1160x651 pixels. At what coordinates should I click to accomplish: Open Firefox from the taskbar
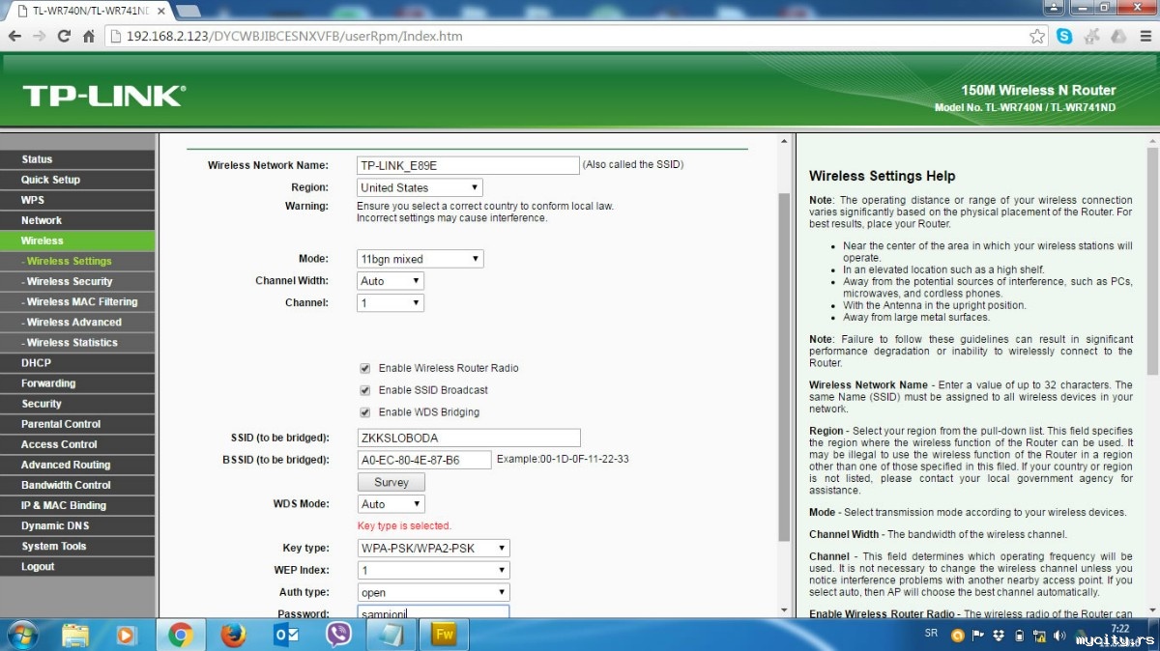tap(233, 635)
